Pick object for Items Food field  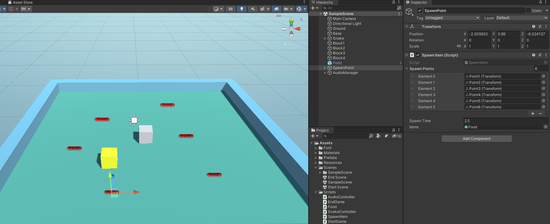click(546, 127)
